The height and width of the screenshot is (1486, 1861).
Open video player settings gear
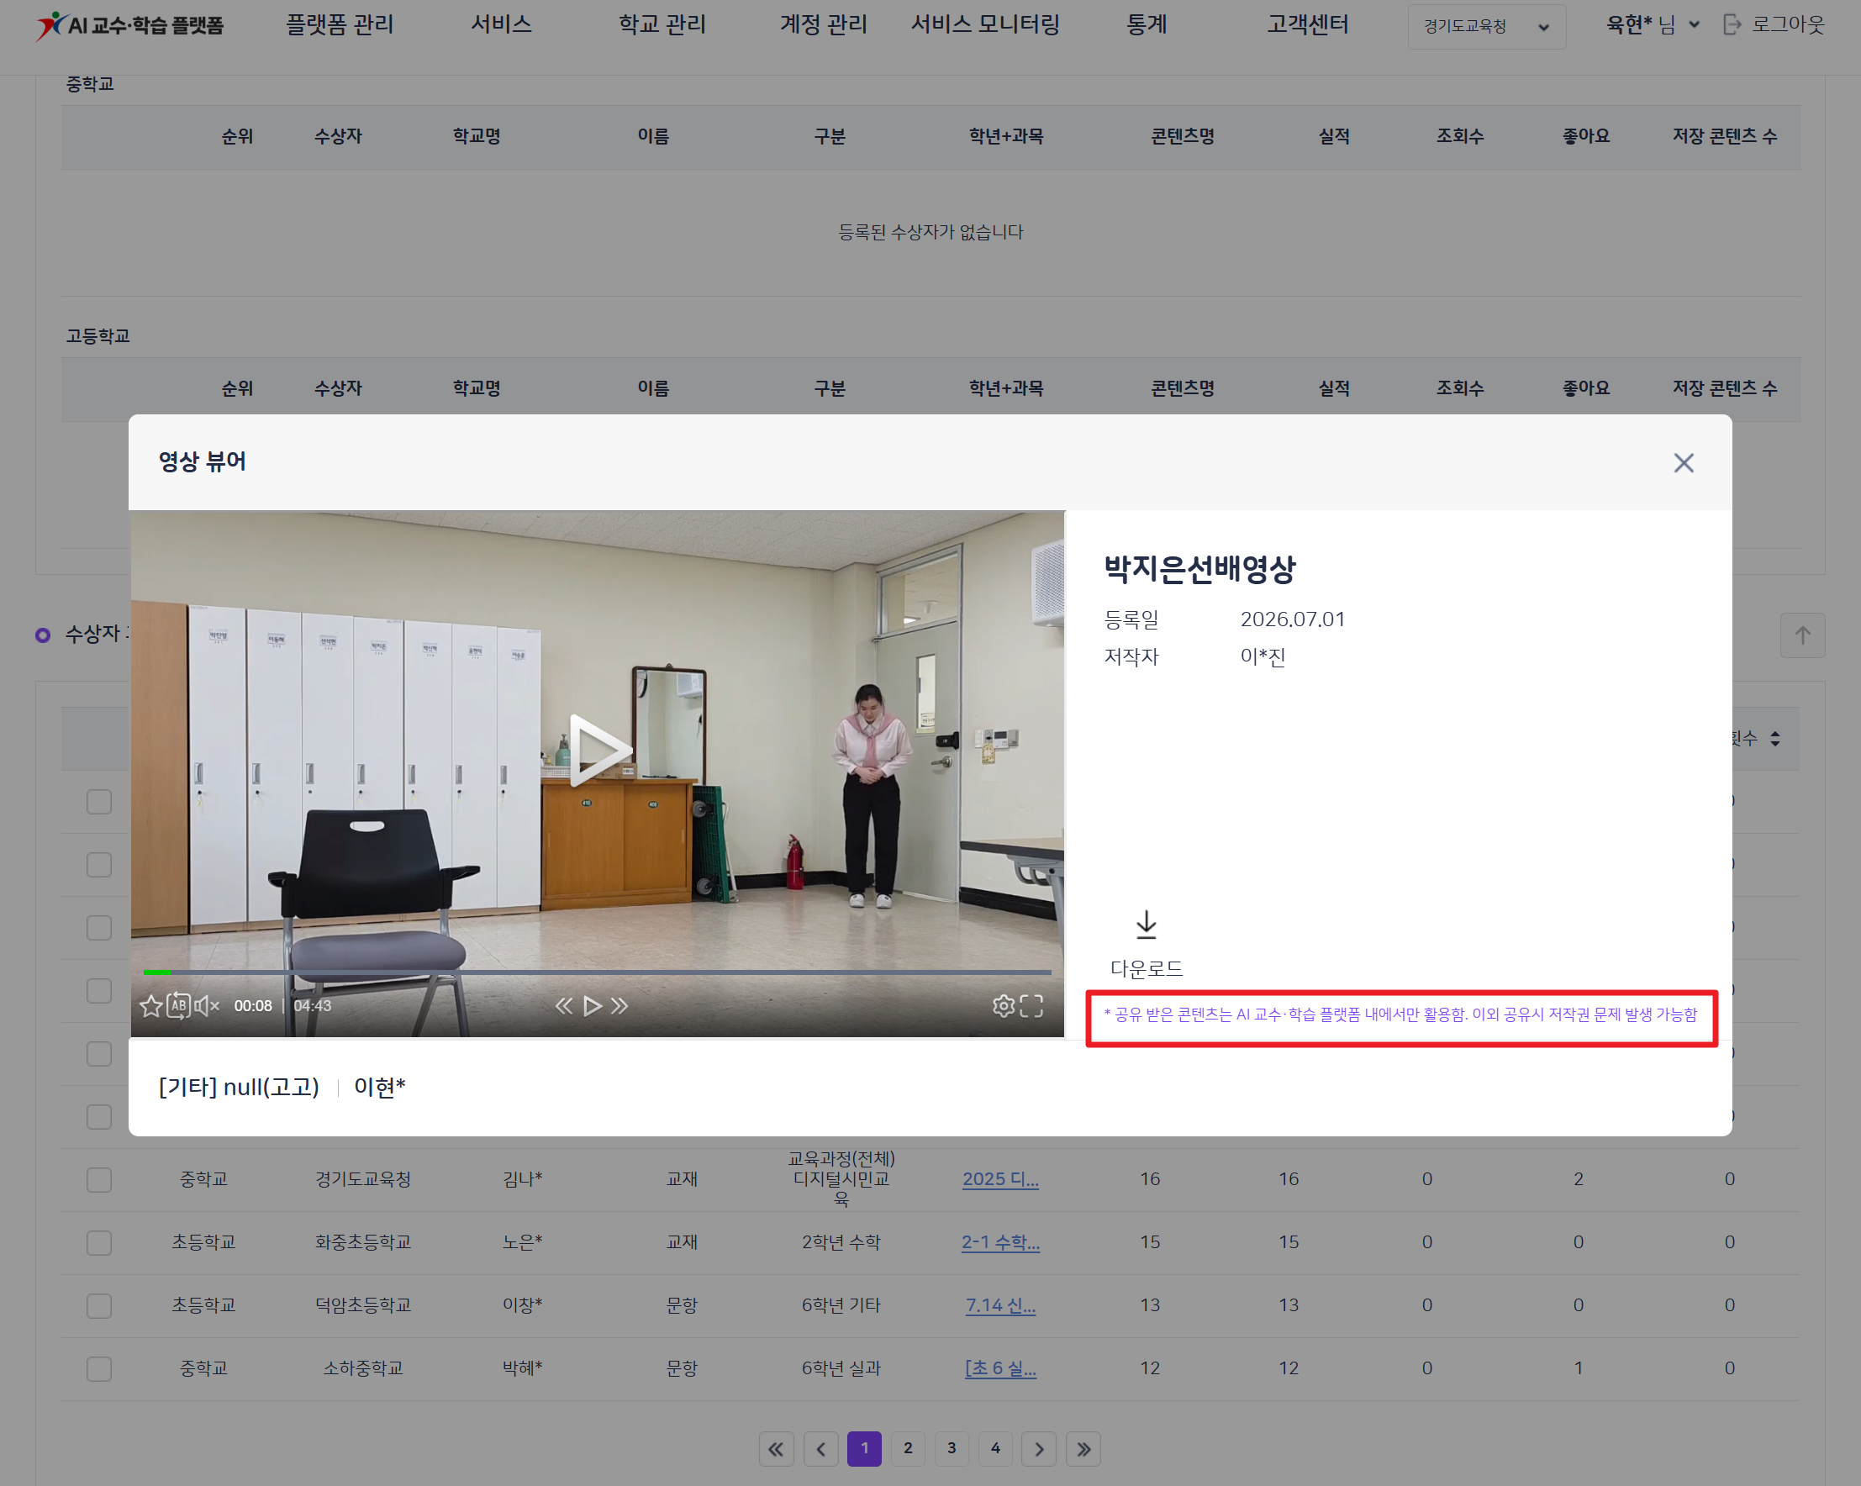pos(1003,1006)
